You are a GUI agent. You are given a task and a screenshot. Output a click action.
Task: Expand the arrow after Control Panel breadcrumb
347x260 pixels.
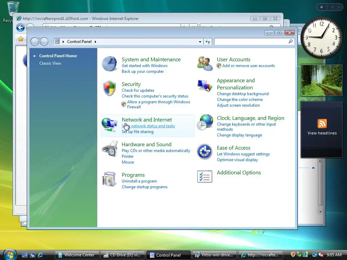[x=95, y=42]
